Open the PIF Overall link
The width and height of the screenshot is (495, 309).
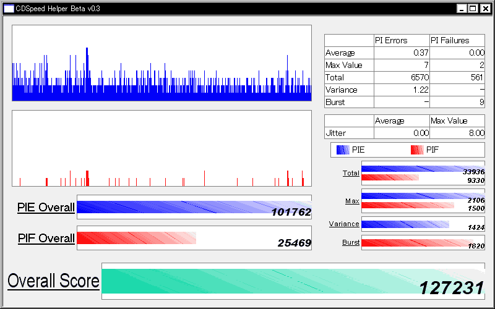pyautogui.click(x=46, y=239)
